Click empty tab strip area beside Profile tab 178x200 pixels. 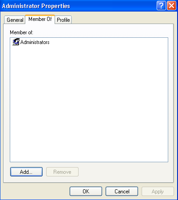pos(122,19)
